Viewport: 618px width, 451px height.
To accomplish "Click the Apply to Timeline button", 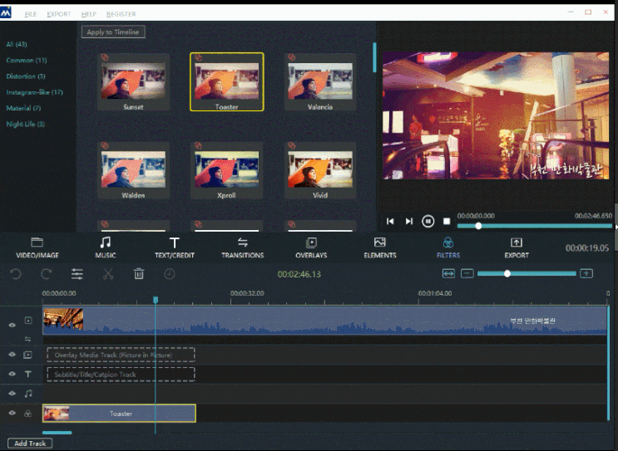I will (114, 32).
